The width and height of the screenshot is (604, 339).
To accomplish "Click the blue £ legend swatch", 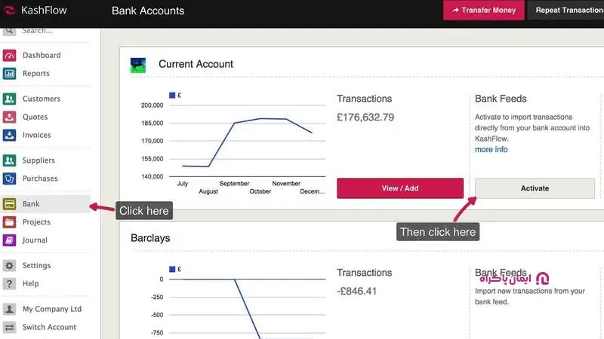I will pyautogui.click(x=172, y=95).
